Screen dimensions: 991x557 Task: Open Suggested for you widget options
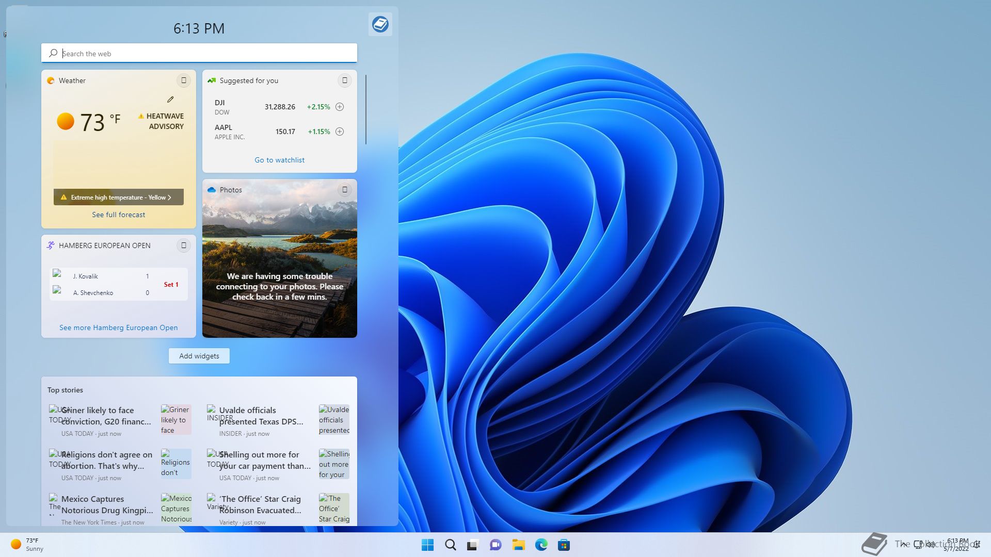[345, 80]
